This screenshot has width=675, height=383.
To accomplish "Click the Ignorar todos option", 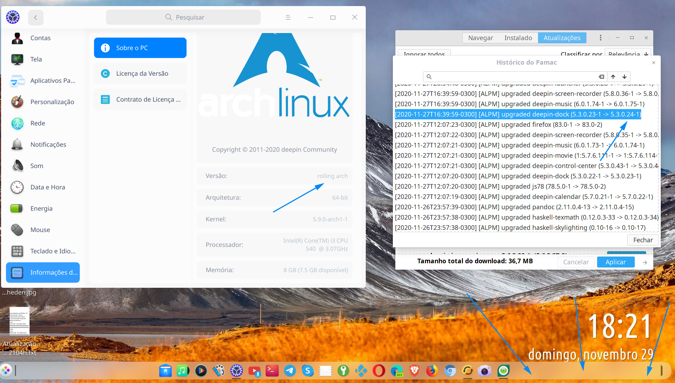I will tap(424, 54).
